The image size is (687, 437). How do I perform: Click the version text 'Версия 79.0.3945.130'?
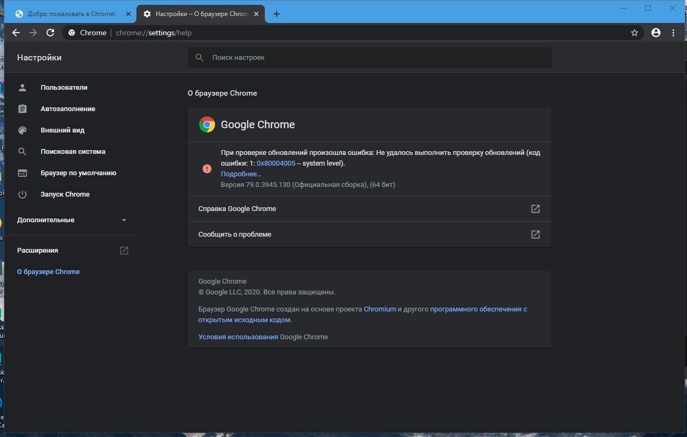click(x=255, y=184)
